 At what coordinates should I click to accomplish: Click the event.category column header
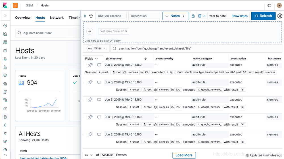click(202, 59)
